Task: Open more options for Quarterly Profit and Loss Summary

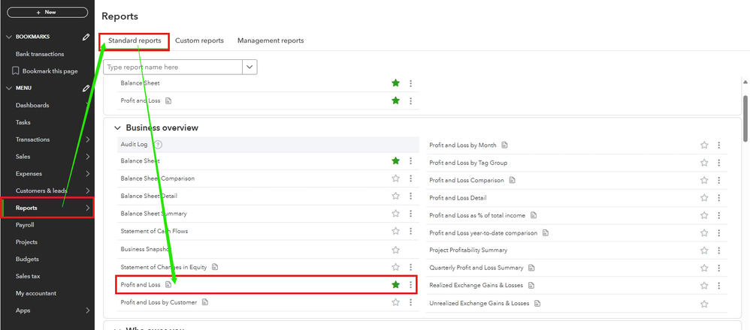Action: coord(718,268)
